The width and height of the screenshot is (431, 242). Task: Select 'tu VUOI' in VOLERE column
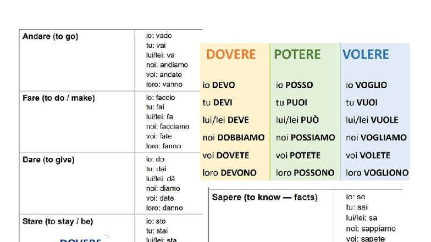click(362, 103)
